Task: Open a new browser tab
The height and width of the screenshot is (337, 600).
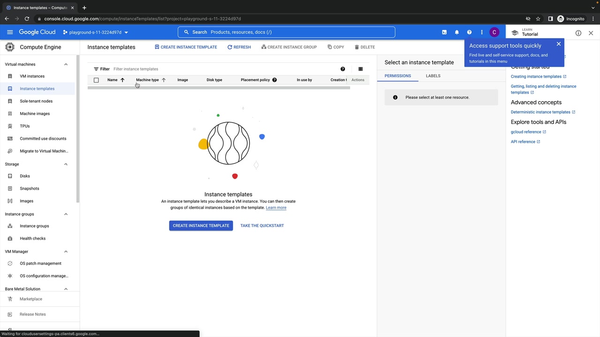Action: [x=84, y=7]
